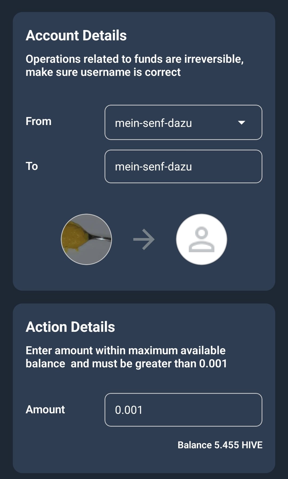The image size is (288, 479).
Task: Click the To label
Action: [32, 166]
